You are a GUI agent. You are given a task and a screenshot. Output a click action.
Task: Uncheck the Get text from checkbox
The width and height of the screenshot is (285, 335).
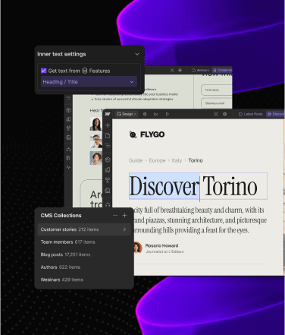[44, 71]
